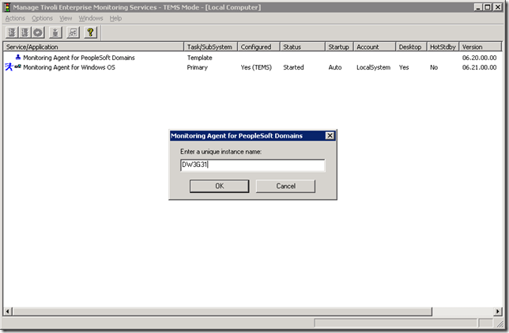Click the Stop service toolbar icon
The height and width of the screenshot is (333, 509).
point(25,32)
